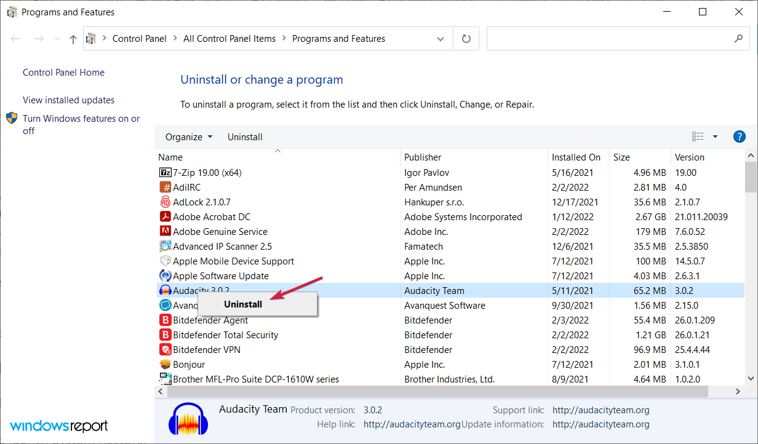The width and height of the screenshot is (758, 444).
Task: Click the Bitdefender Agent icon
Action: pos(165,320)
